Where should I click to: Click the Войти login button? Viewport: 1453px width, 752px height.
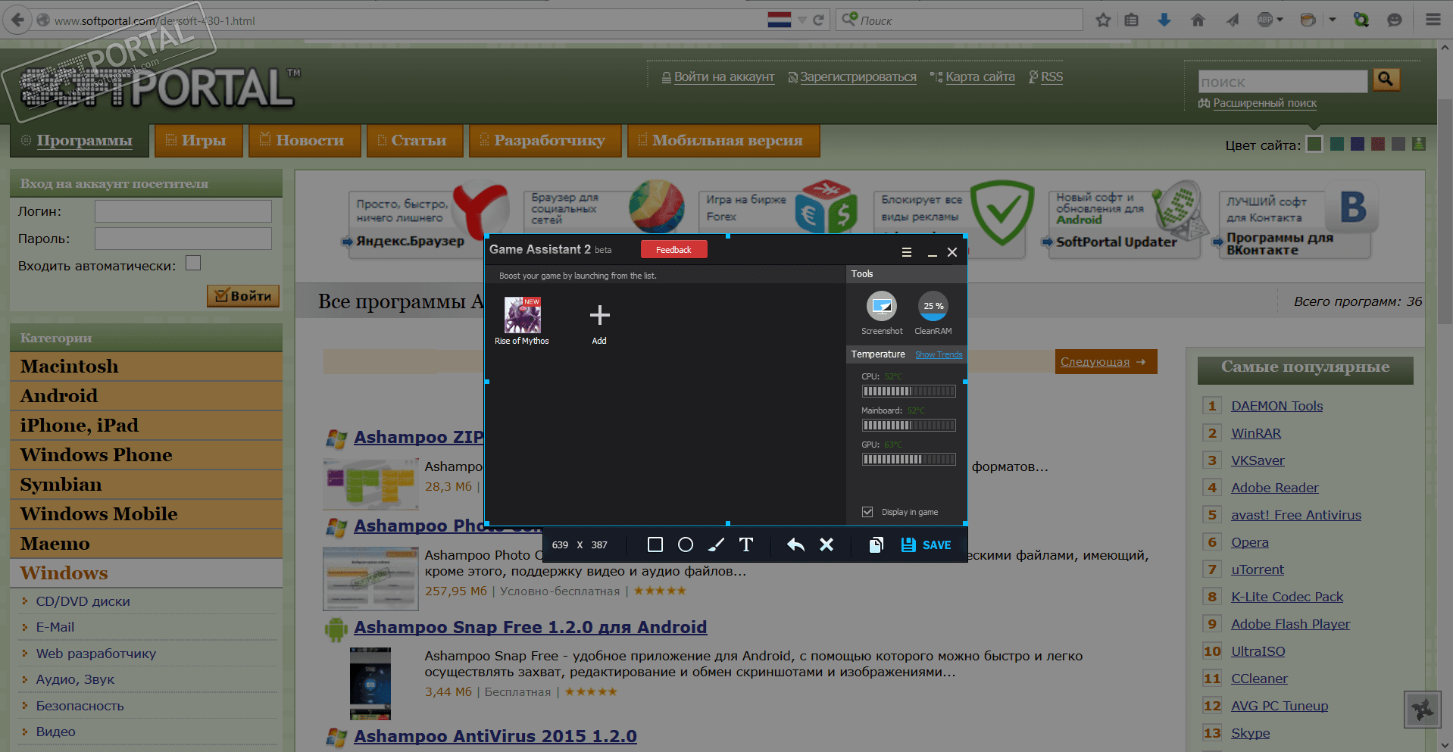pyautogui.click(x=243, y=296)
